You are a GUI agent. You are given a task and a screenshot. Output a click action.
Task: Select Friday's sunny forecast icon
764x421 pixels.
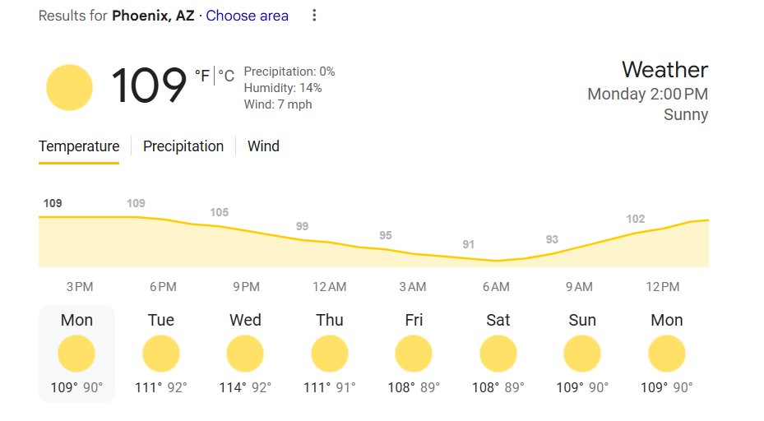click(x=414, y=354)
